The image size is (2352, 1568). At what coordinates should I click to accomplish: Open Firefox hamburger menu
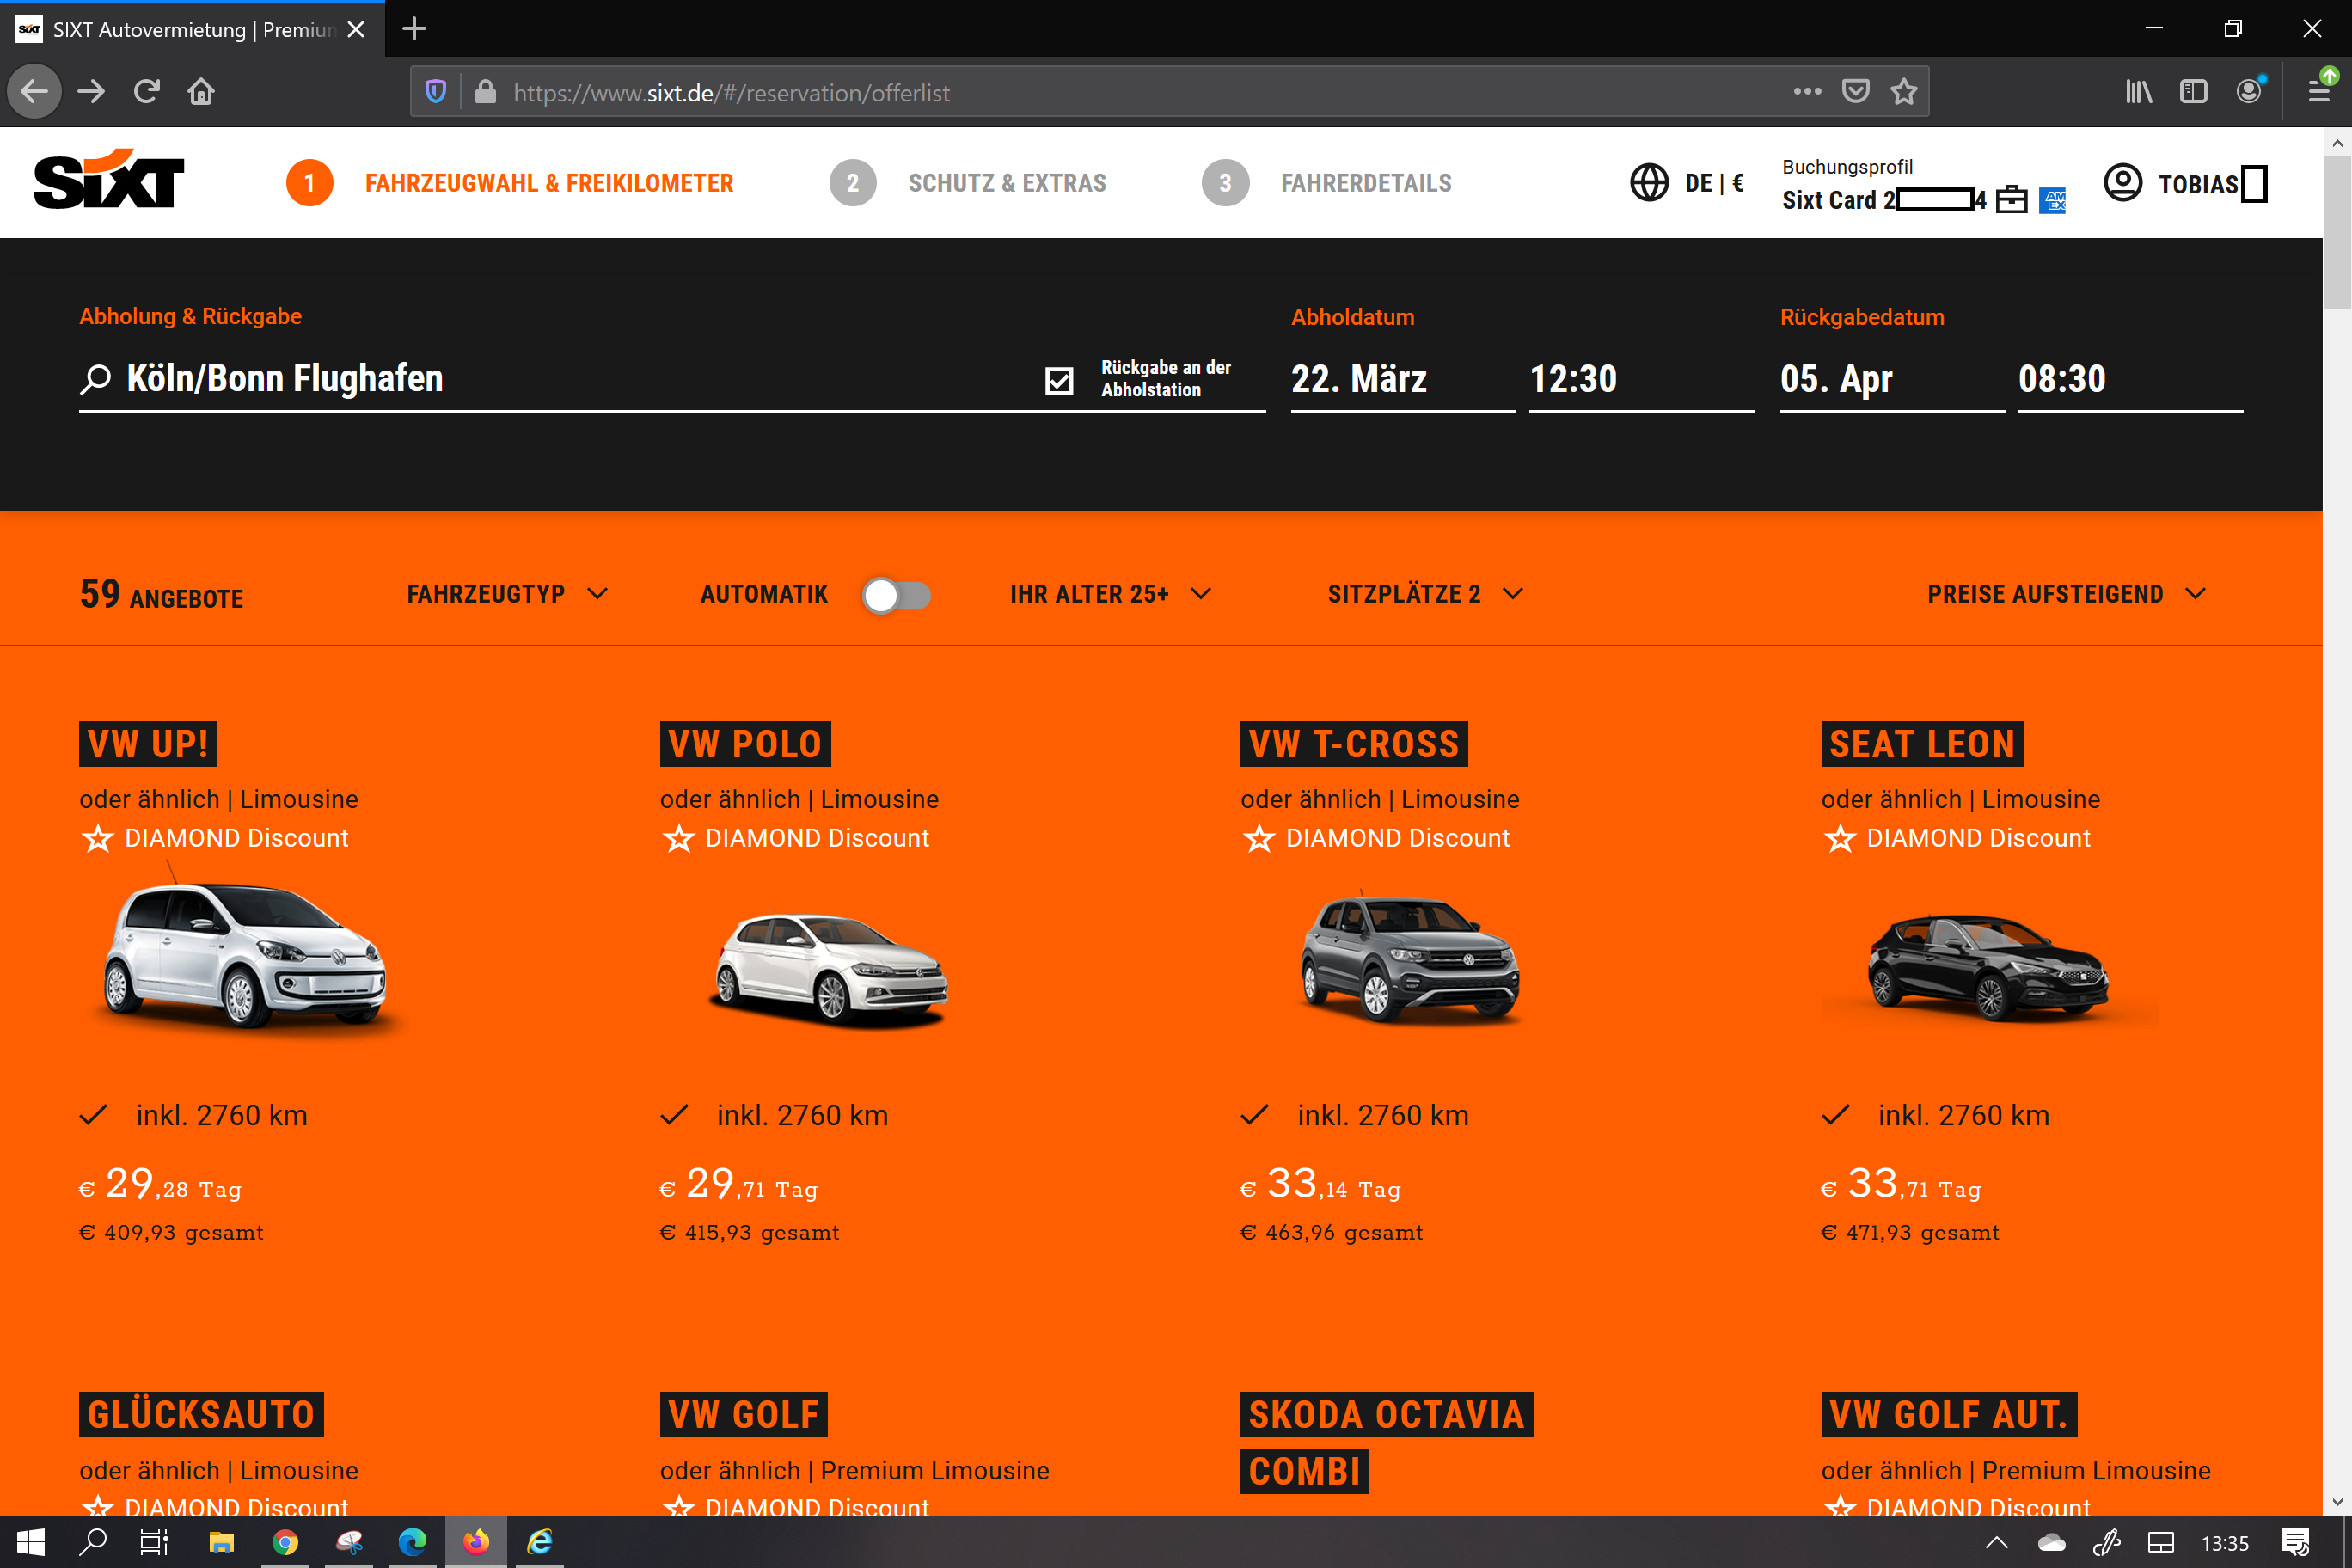click(2320, 92)
